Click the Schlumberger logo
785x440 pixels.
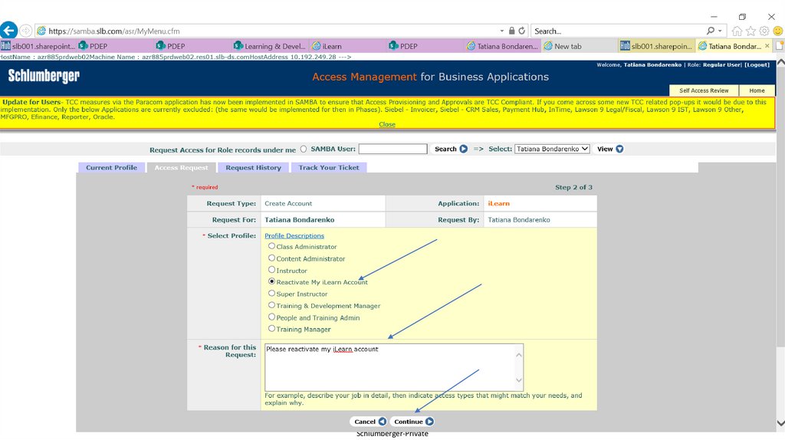(44, 76)
